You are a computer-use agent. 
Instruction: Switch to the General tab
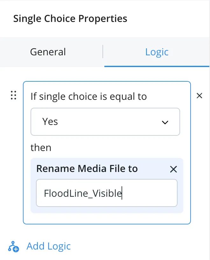(x=48, y=52)
